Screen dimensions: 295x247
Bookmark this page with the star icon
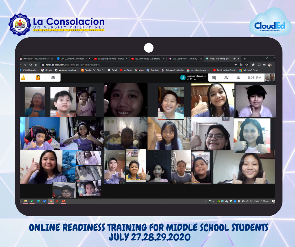click(246, 65)
